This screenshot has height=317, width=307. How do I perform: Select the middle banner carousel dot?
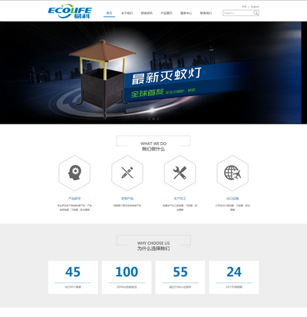153,119
